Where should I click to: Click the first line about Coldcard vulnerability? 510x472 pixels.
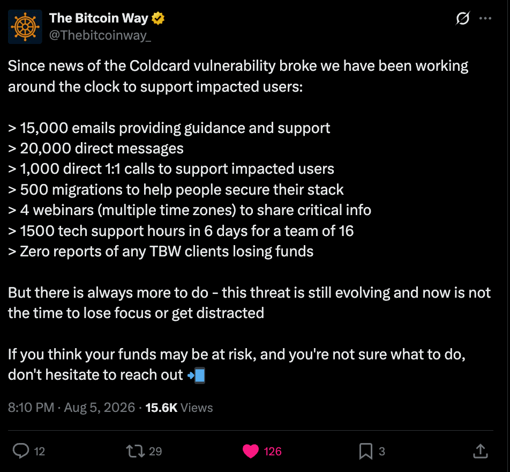point(238,66)
